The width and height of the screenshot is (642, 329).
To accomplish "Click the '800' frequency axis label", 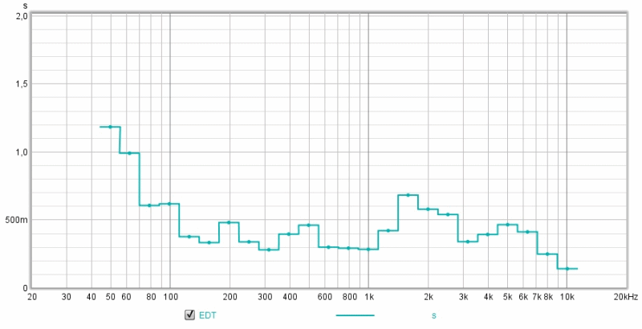I will 350,297.
